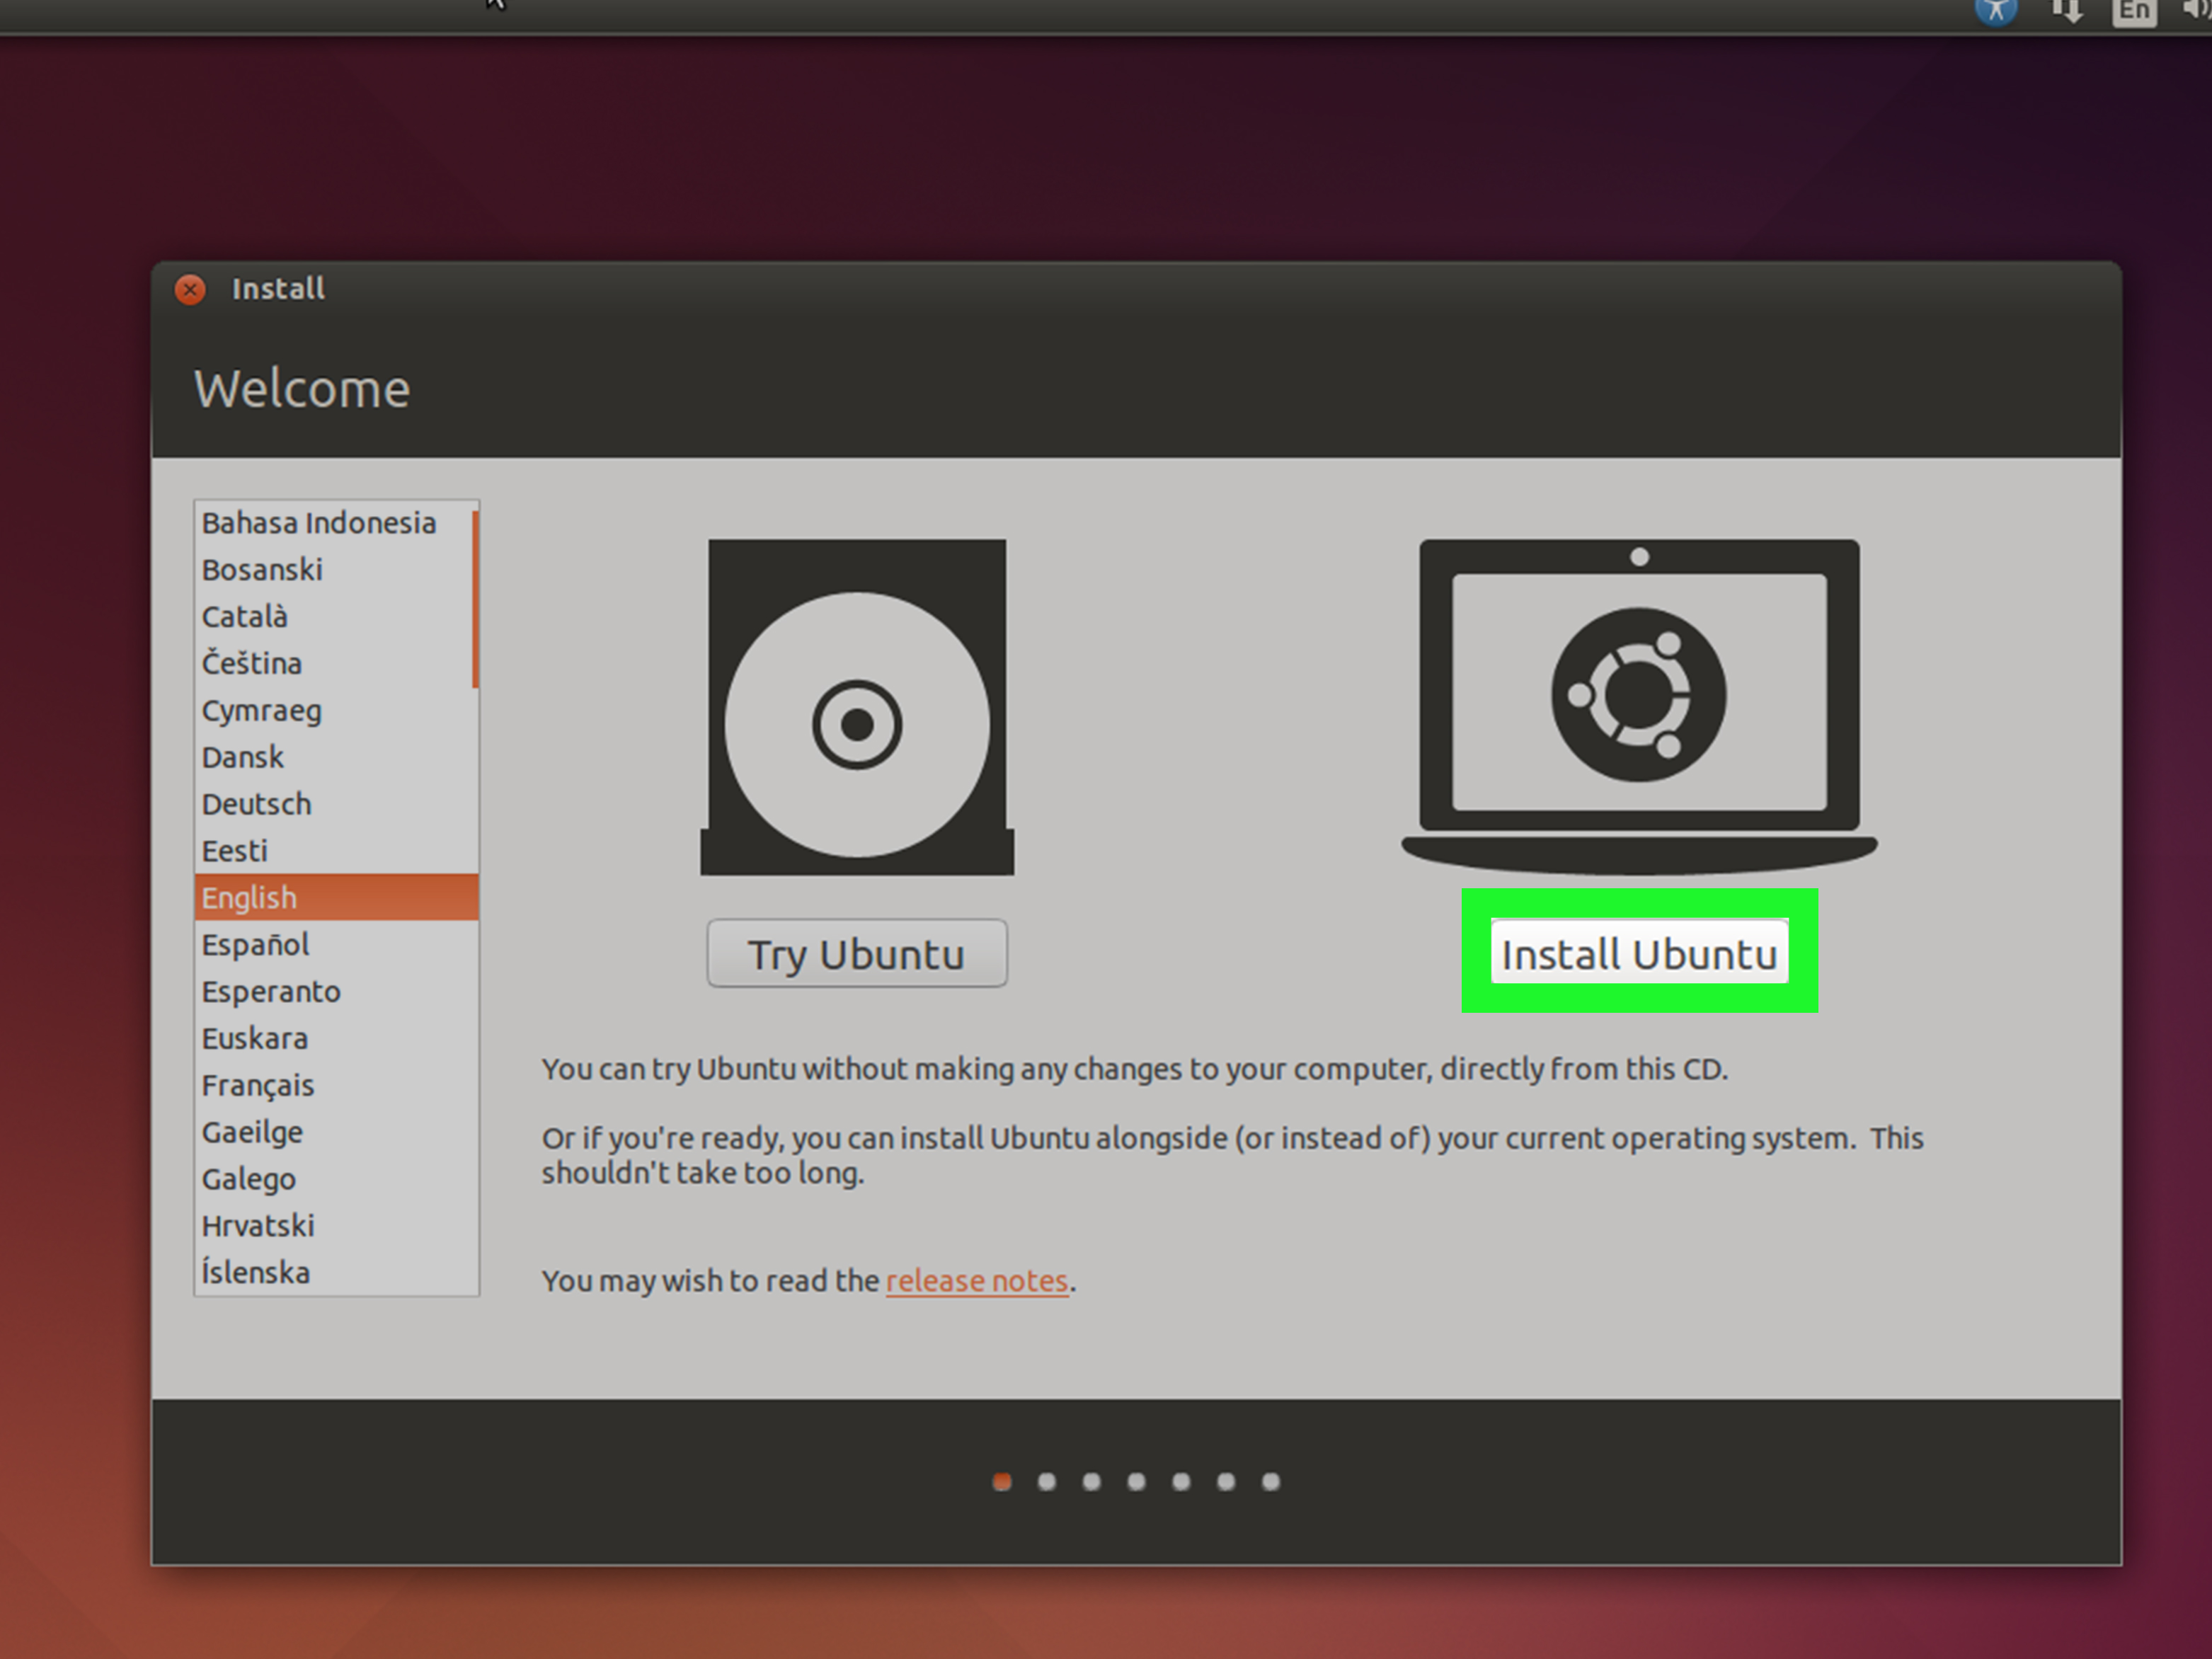Select Español in the language list

pyautogui.click(x=256, y=944)
